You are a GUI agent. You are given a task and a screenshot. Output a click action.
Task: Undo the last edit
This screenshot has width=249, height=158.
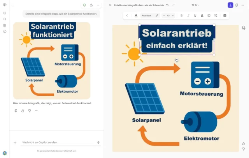click(x=167, y=5)
